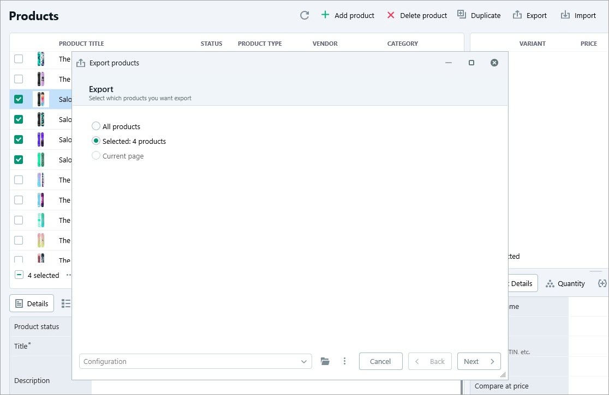Uncheck the second checked product checkbox

(19, 119)
